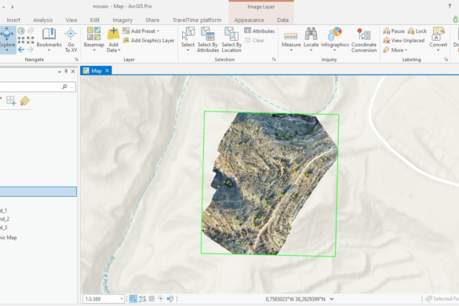Expand the map scale dropdown

pos(122,299)
